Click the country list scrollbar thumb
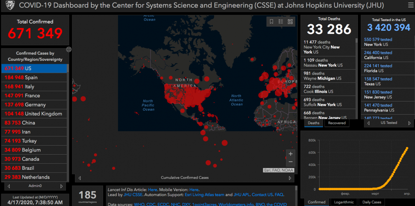Image resolution: width=415 pixels, height=206 pixels. (68, 68)
